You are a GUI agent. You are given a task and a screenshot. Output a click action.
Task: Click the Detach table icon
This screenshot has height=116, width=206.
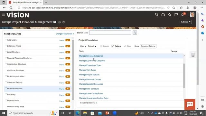click(x=113, y=46)
